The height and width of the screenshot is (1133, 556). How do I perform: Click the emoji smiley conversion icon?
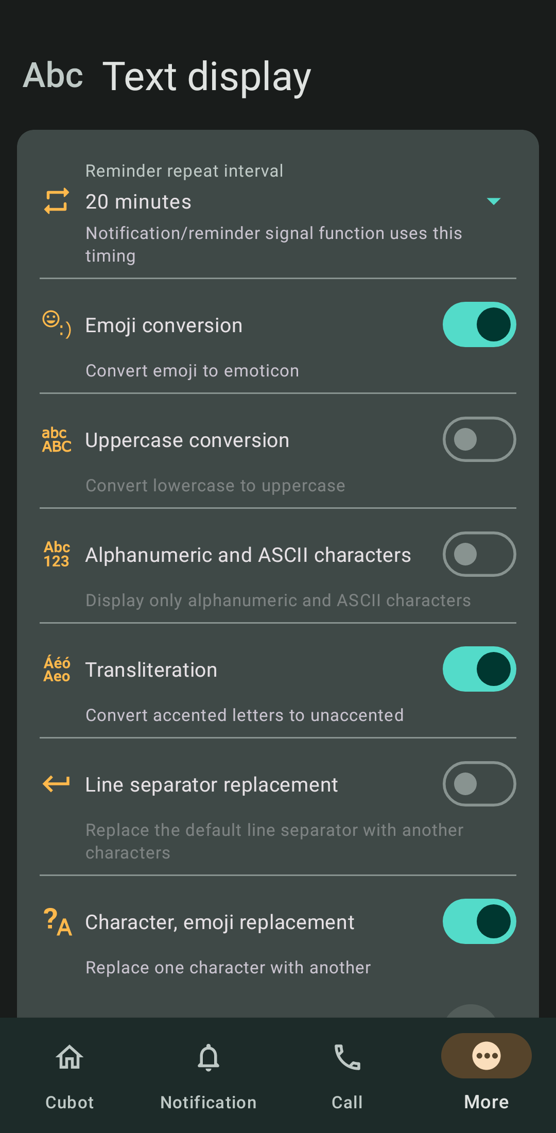pos(57,324)
